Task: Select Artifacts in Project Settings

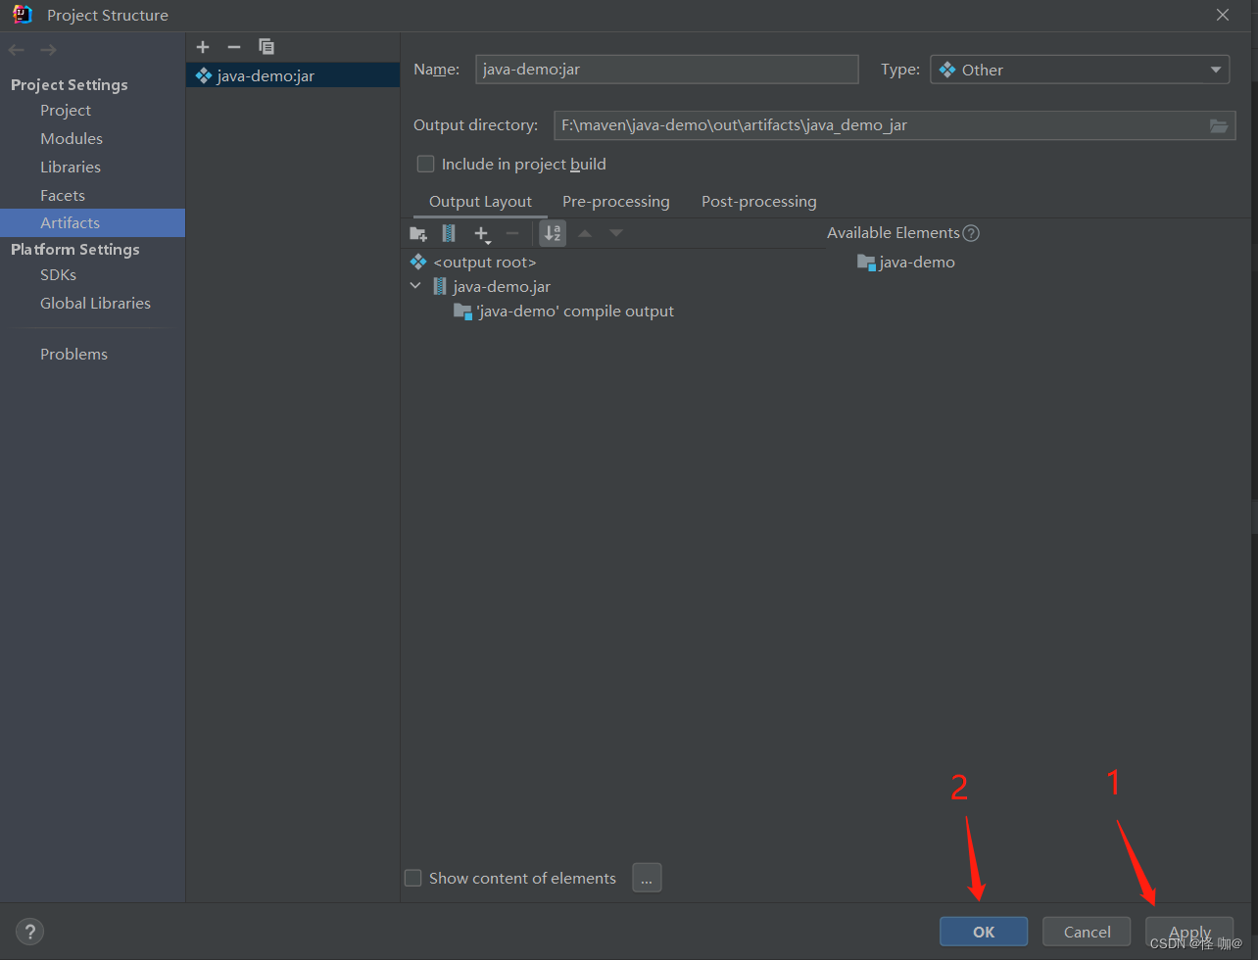Action: [x=92, y=223]
